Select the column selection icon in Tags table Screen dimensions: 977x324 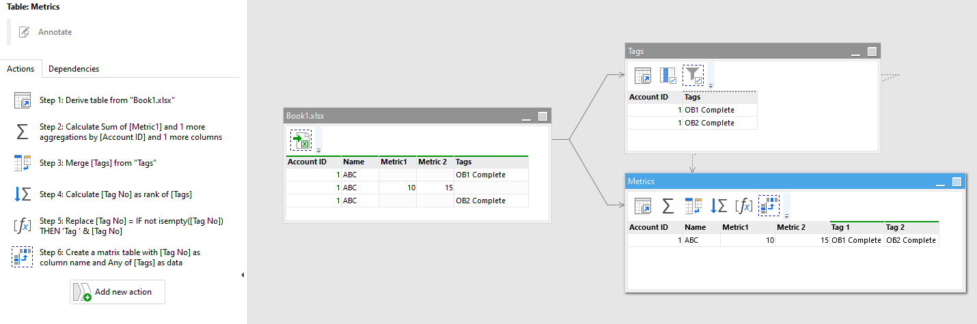coord(668,75)
